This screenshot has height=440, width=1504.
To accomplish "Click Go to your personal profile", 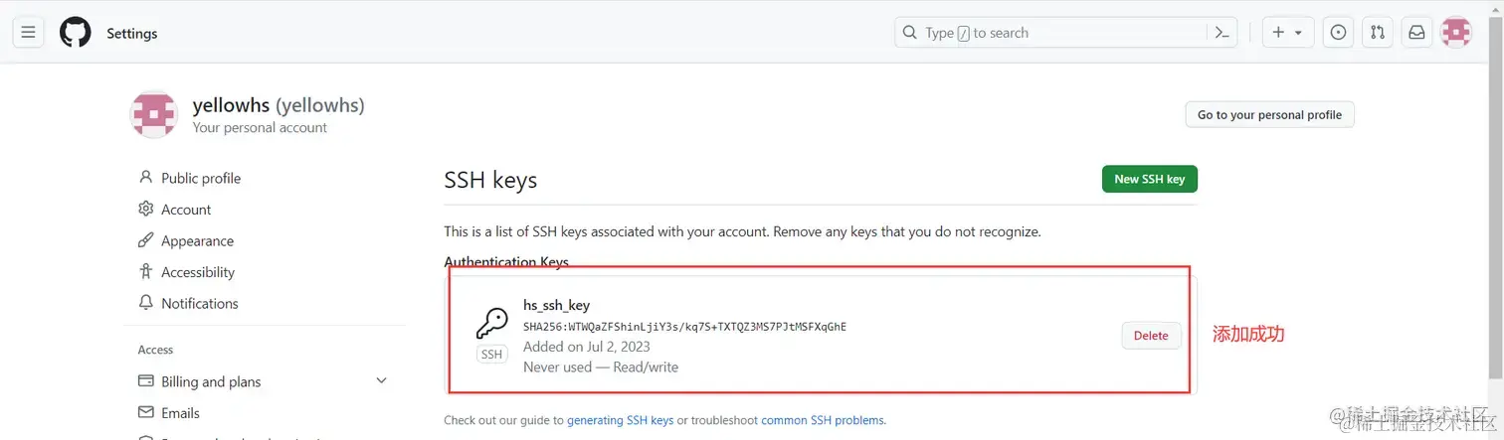I will pos(1269,115).
